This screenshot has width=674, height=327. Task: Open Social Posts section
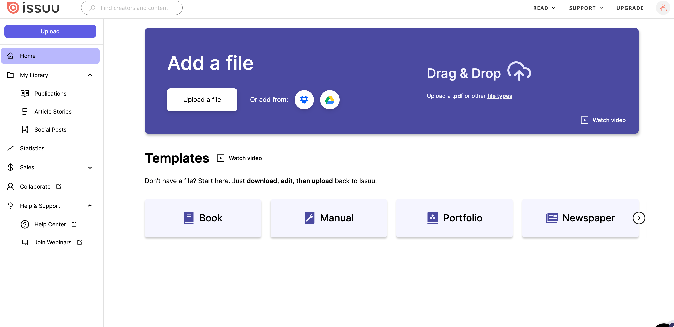click(x=50, y=129)
